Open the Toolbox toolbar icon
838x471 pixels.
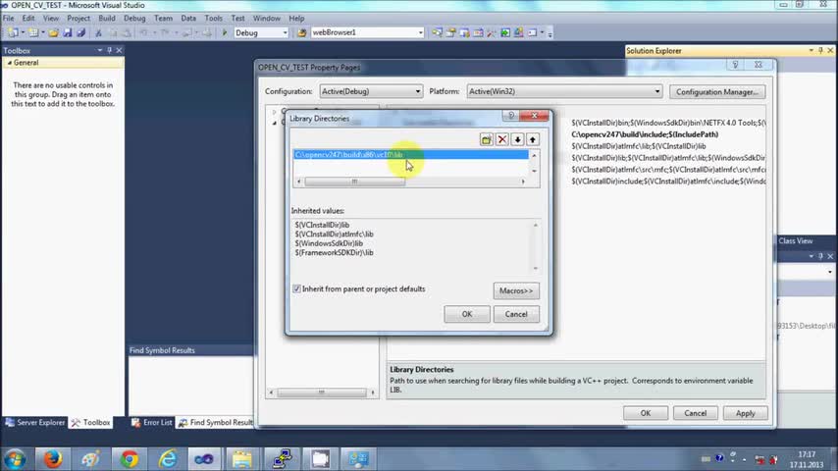pos(492,32)
